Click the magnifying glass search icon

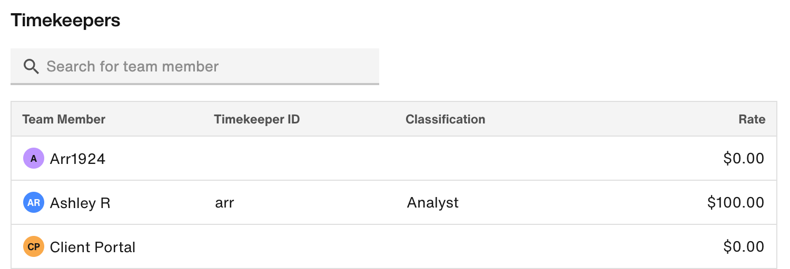[x=32, y=67]
